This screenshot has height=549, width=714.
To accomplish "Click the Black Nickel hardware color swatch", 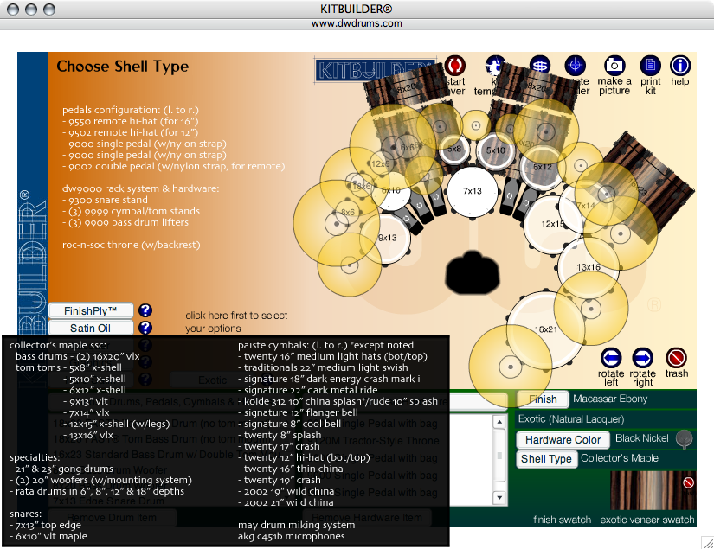I will (x=684, y=439).
